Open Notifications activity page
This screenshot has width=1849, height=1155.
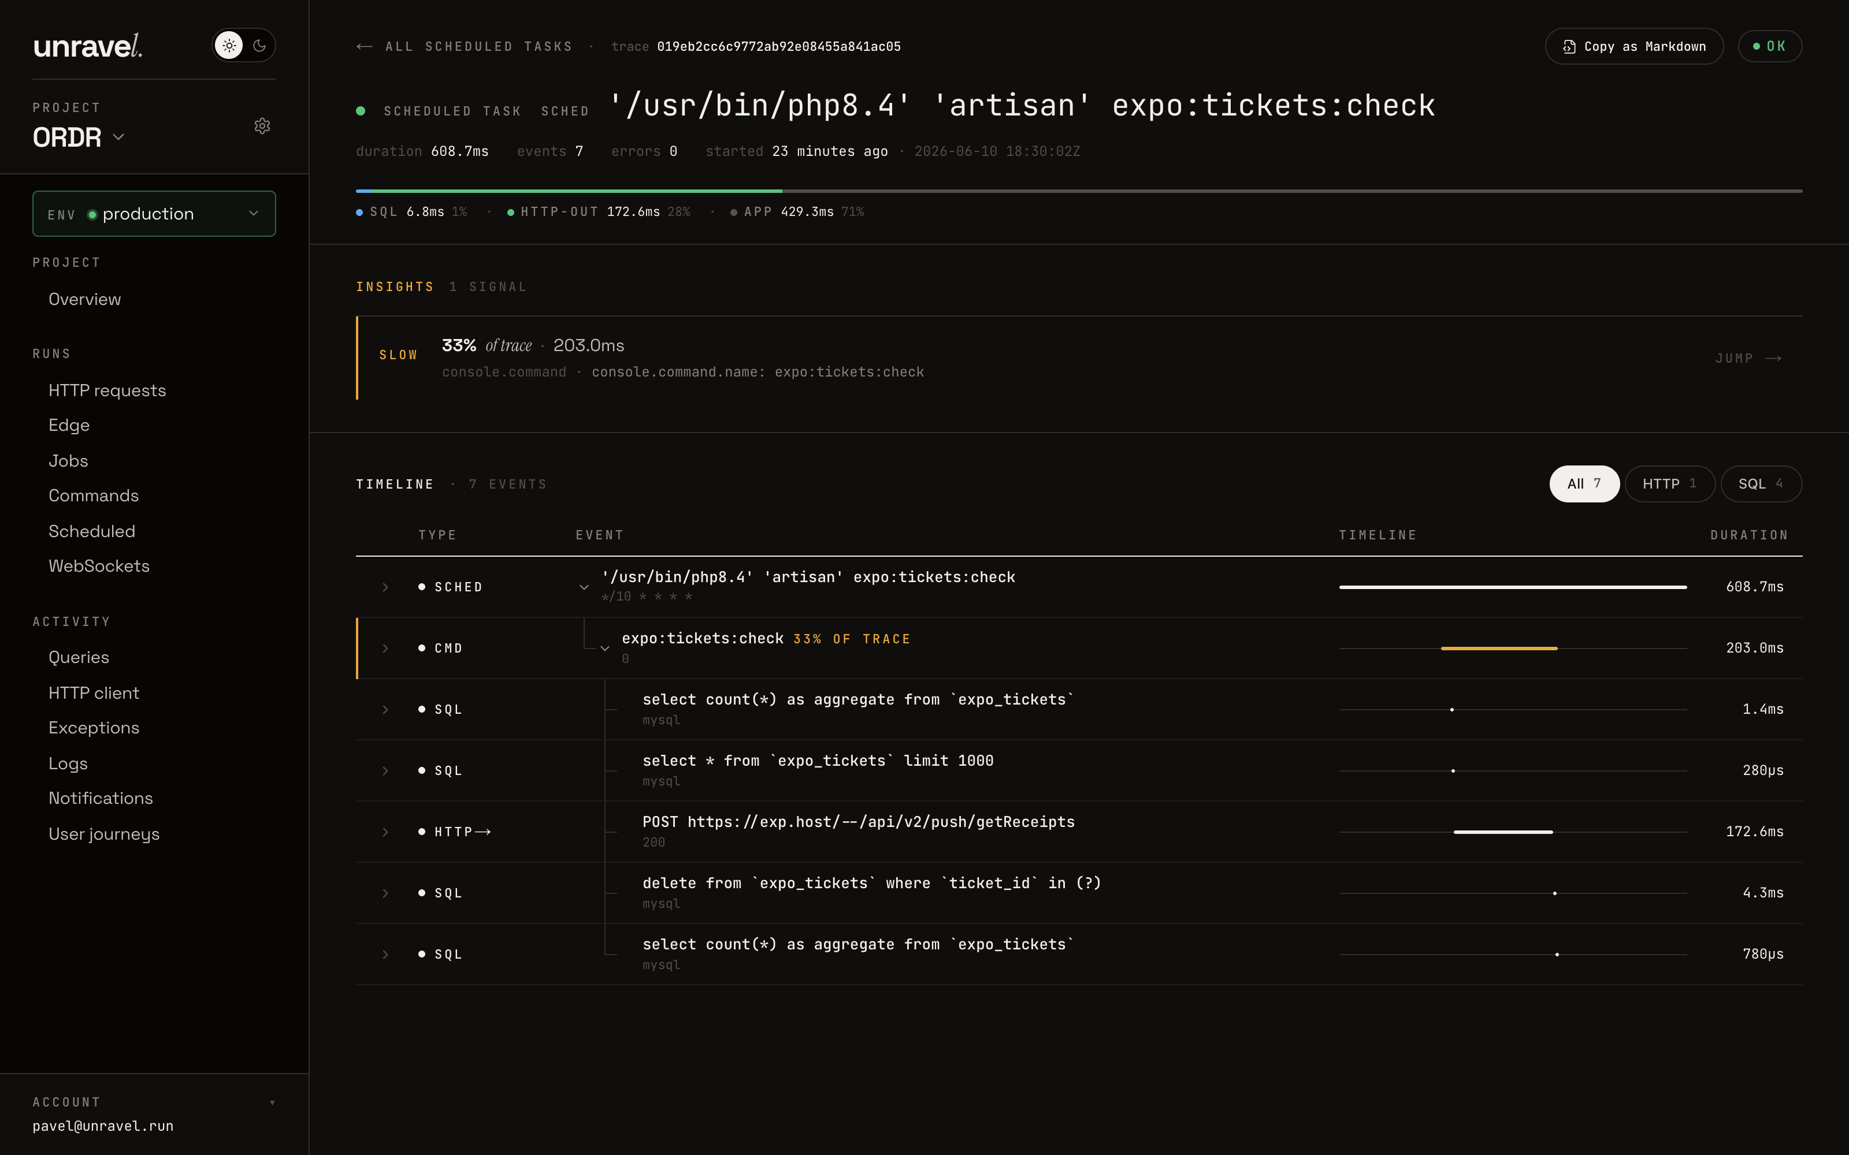[x=100, y=798]
